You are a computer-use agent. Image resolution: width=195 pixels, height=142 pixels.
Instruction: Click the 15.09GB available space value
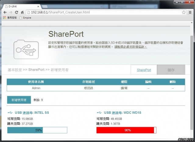coord(27,119)
